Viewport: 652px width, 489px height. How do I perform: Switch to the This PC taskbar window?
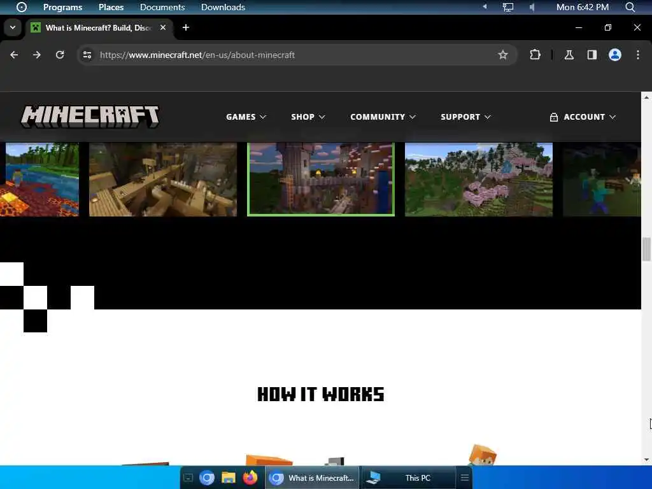point(408,478)
